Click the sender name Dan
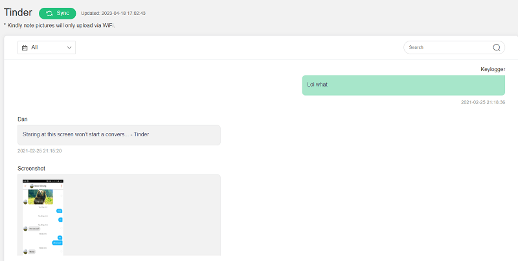The image size is (518, 261). pyautogui.click(x=23, y=119)
